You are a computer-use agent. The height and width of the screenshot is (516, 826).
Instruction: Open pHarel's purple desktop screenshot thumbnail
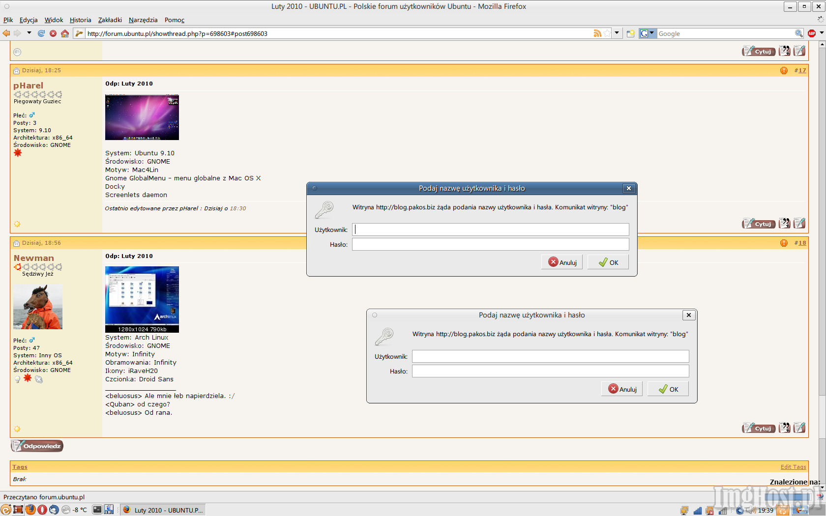[x=142, y=117]
